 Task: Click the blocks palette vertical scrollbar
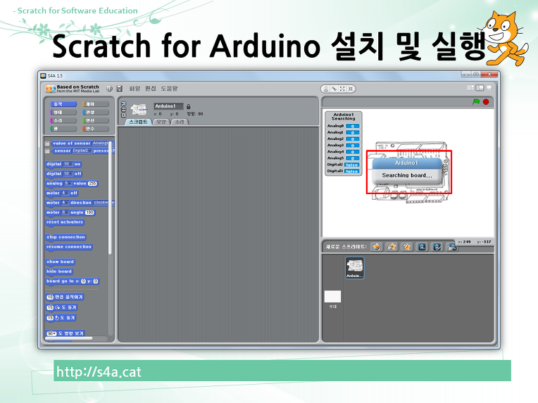click(x=110, y=198)
